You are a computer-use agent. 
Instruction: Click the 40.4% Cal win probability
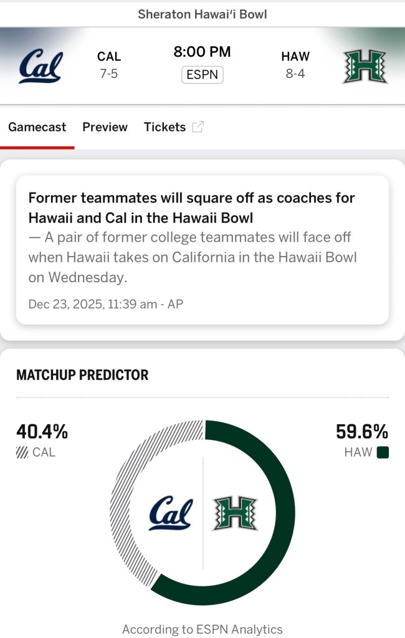42,431
